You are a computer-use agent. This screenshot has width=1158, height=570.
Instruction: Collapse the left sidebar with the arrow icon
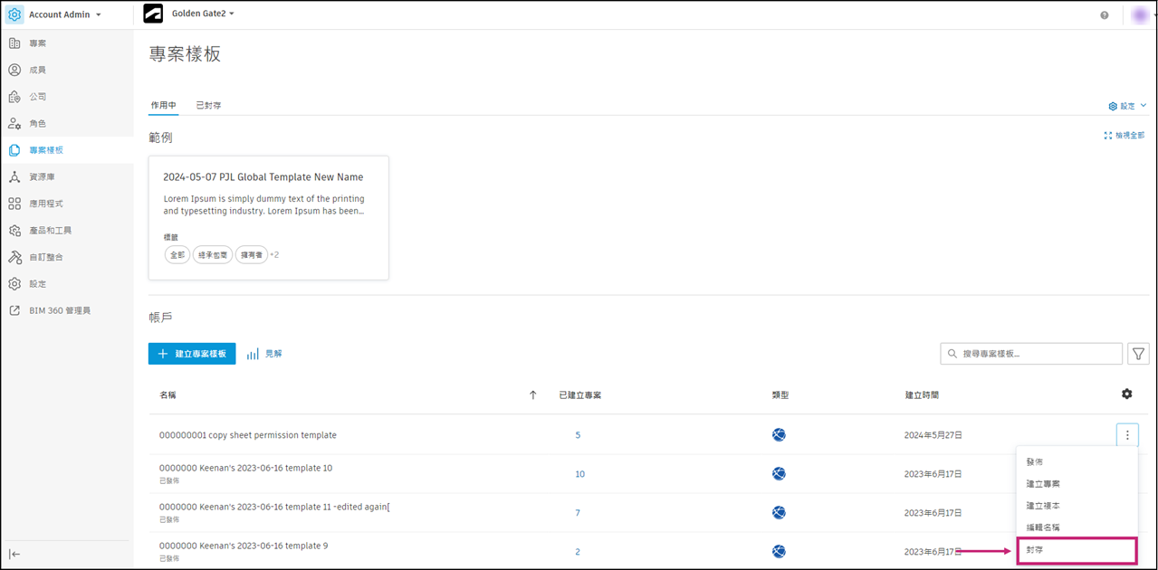tap(14, 554)
